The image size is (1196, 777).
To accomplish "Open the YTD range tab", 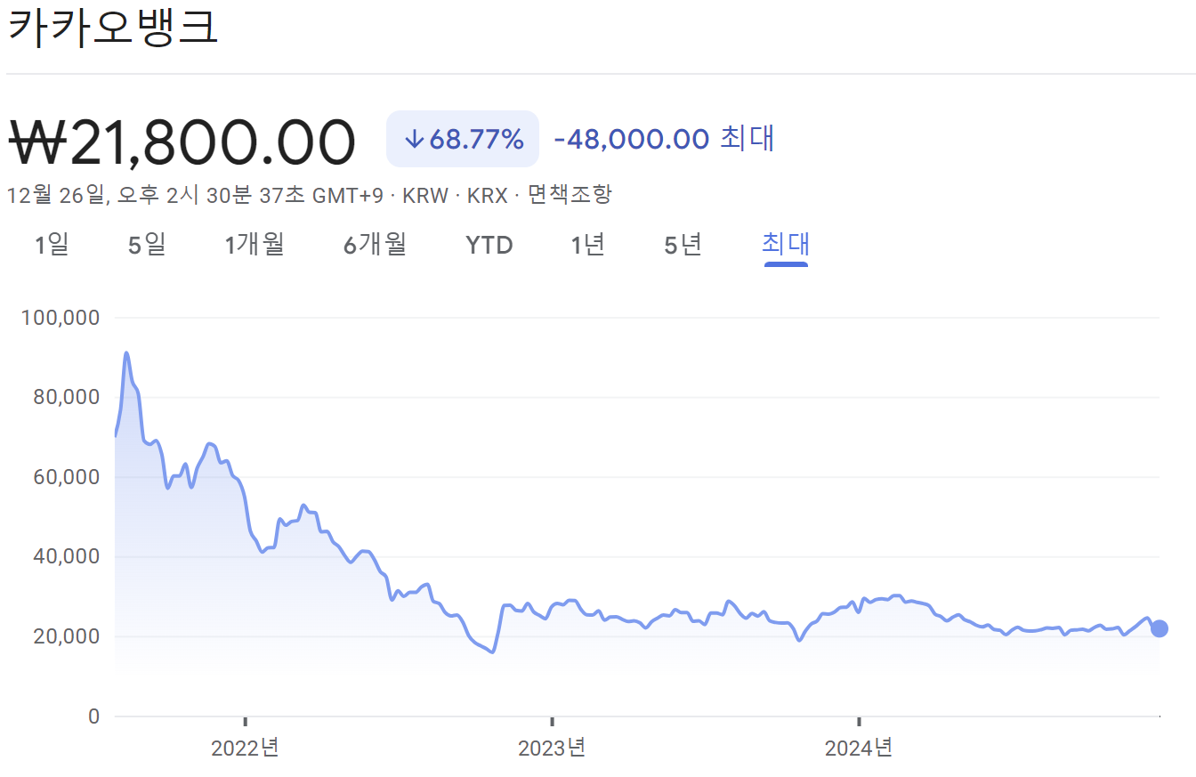I will [489, 246].
